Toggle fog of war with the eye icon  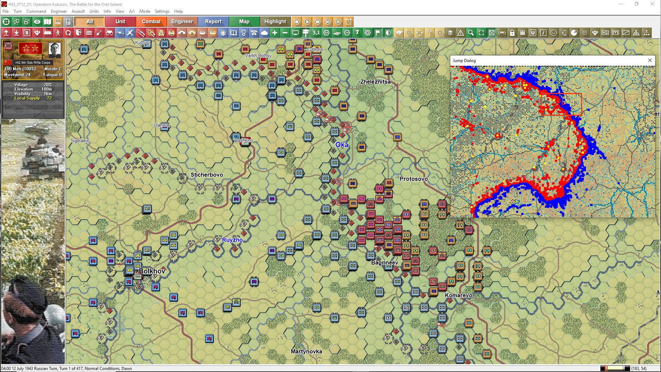point(37,21)
